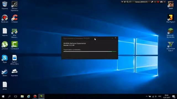Image resolution: width=177 pixels, height=99 pixels.
Task: Open the battery tray icon
Action: (x=150, y=97)
